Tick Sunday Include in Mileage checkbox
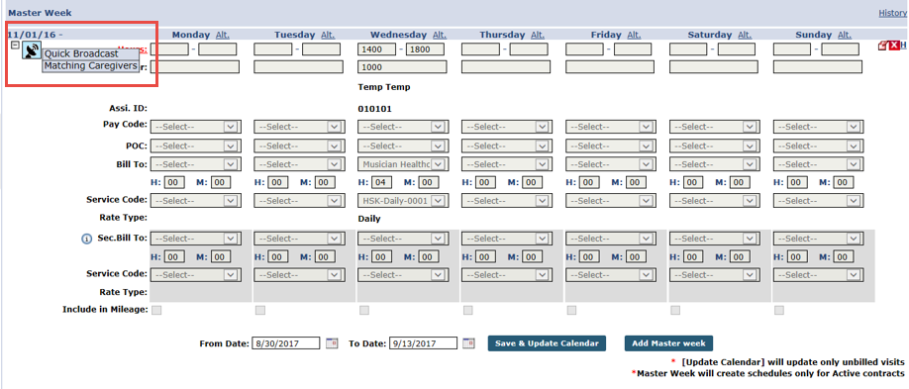 779,310
